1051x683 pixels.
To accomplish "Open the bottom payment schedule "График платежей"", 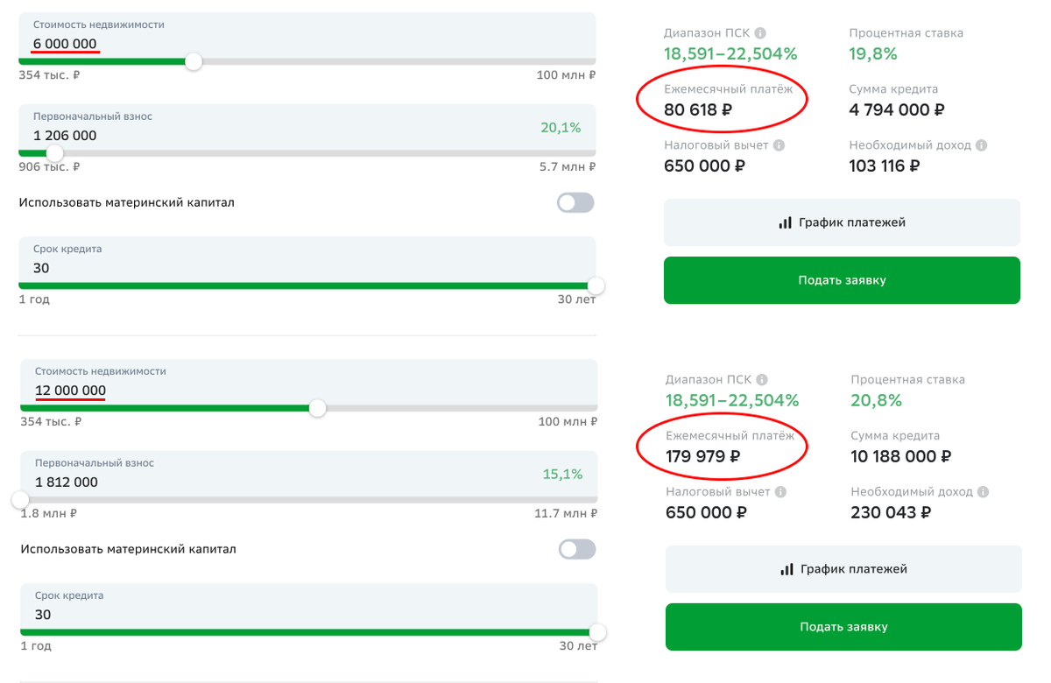I will 843,568.
